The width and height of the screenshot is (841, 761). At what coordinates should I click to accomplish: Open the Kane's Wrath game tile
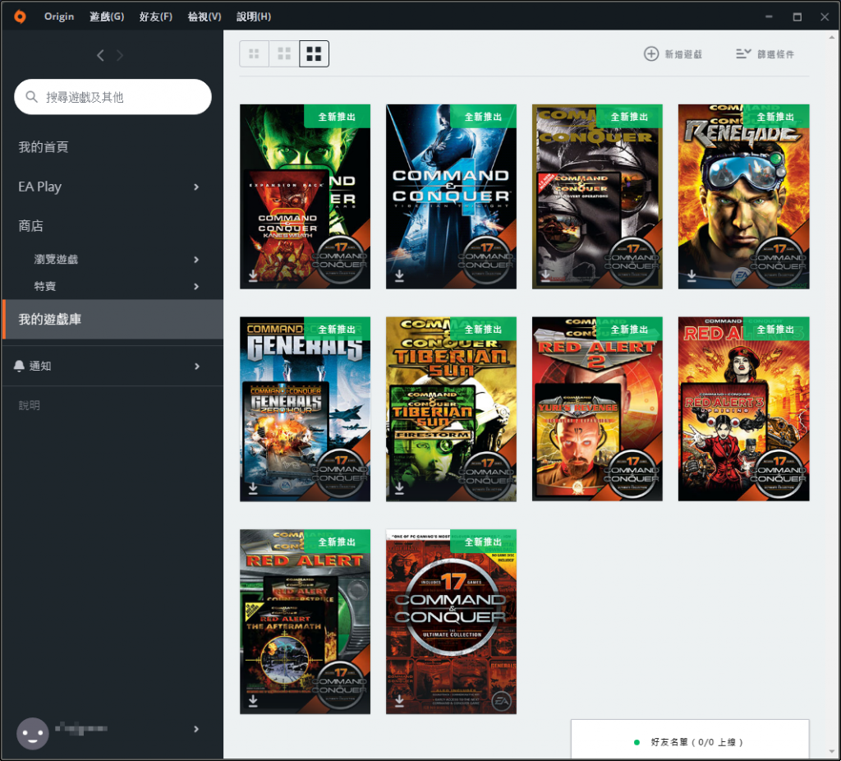pyautogui.click(x=306, y=196)
